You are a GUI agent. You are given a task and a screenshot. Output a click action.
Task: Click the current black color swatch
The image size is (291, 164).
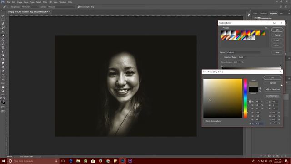coord(253,89)
